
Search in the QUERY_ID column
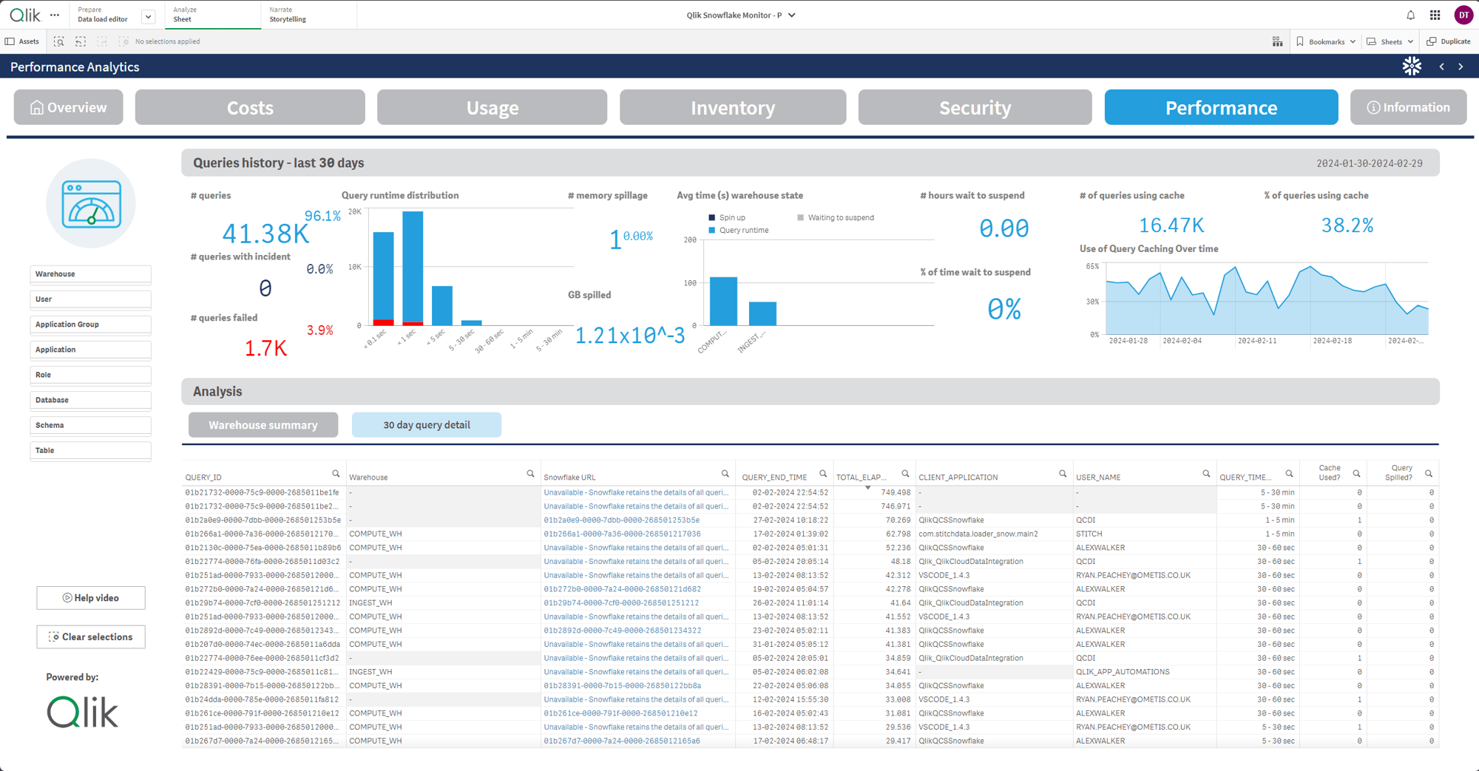(336, 474)
